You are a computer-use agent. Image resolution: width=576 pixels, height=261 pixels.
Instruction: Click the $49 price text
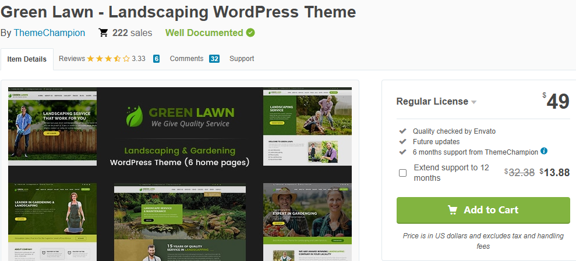pos(556,102)
